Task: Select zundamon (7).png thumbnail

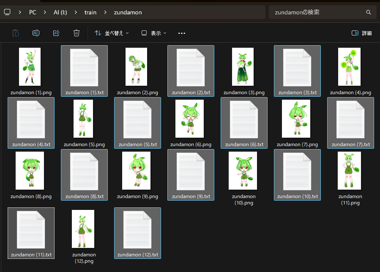Action: pos(296,119)
